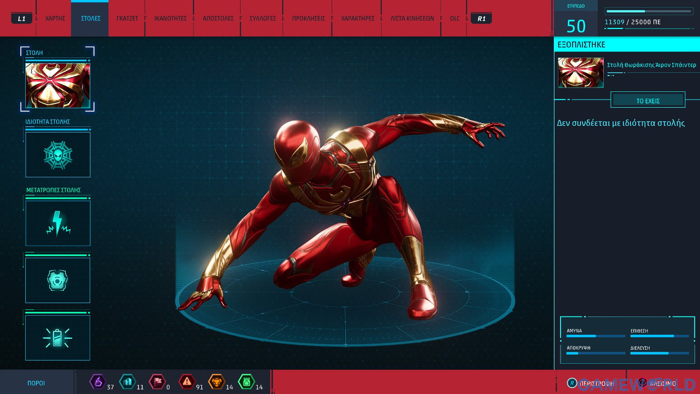Click the research token count 37
This screenshot has height=394, width=700.
click(x=110, y=387)
